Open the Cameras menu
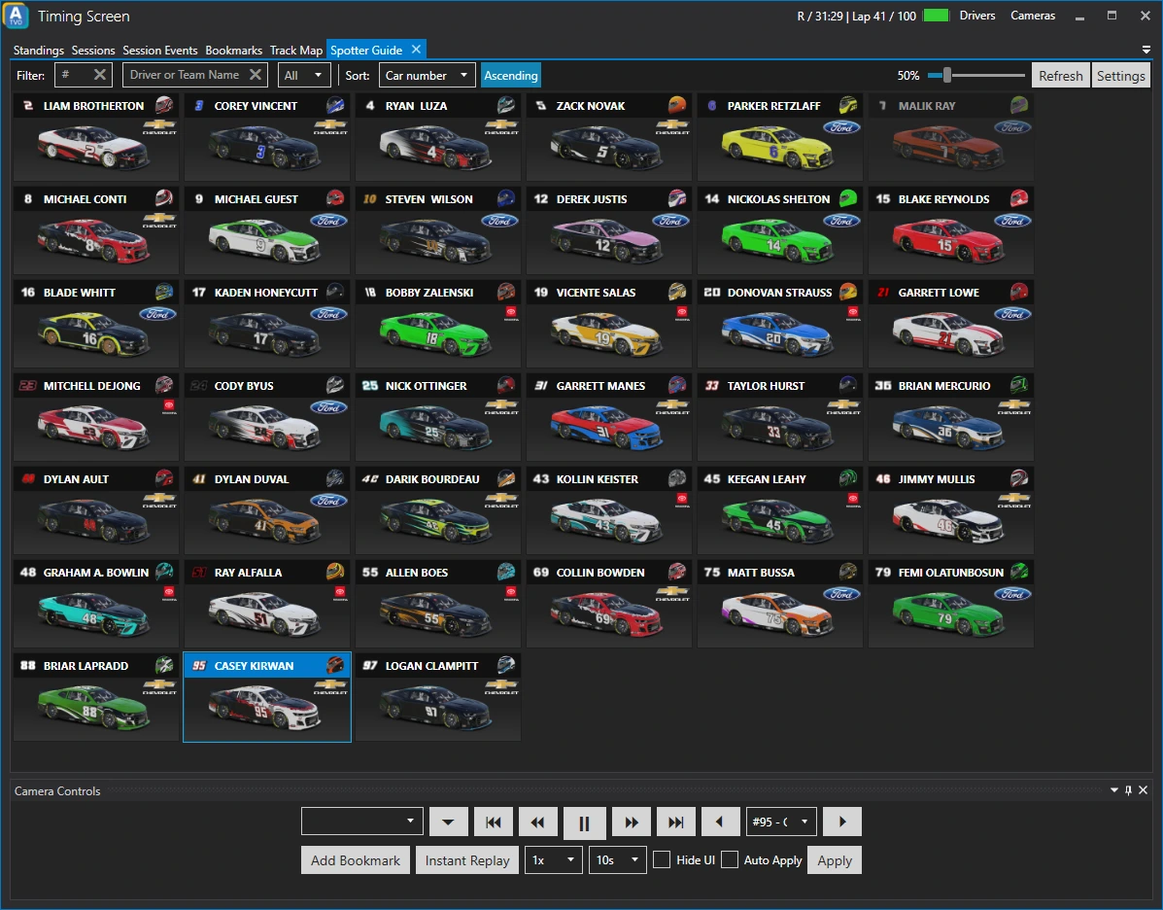 click(1033, 16)
